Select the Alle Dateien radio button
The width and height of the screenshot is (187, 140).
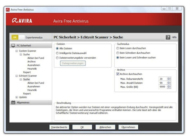(57, 49)
